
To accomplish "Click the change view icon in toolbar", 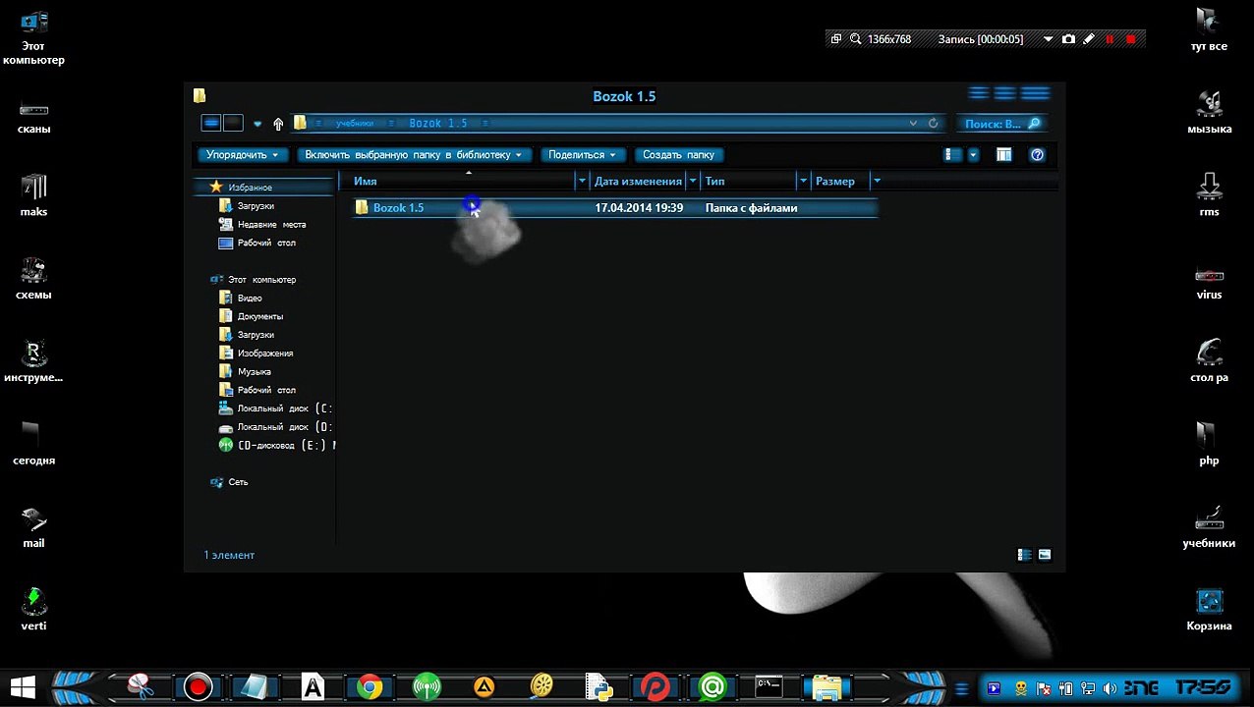I will click(951, 155).
